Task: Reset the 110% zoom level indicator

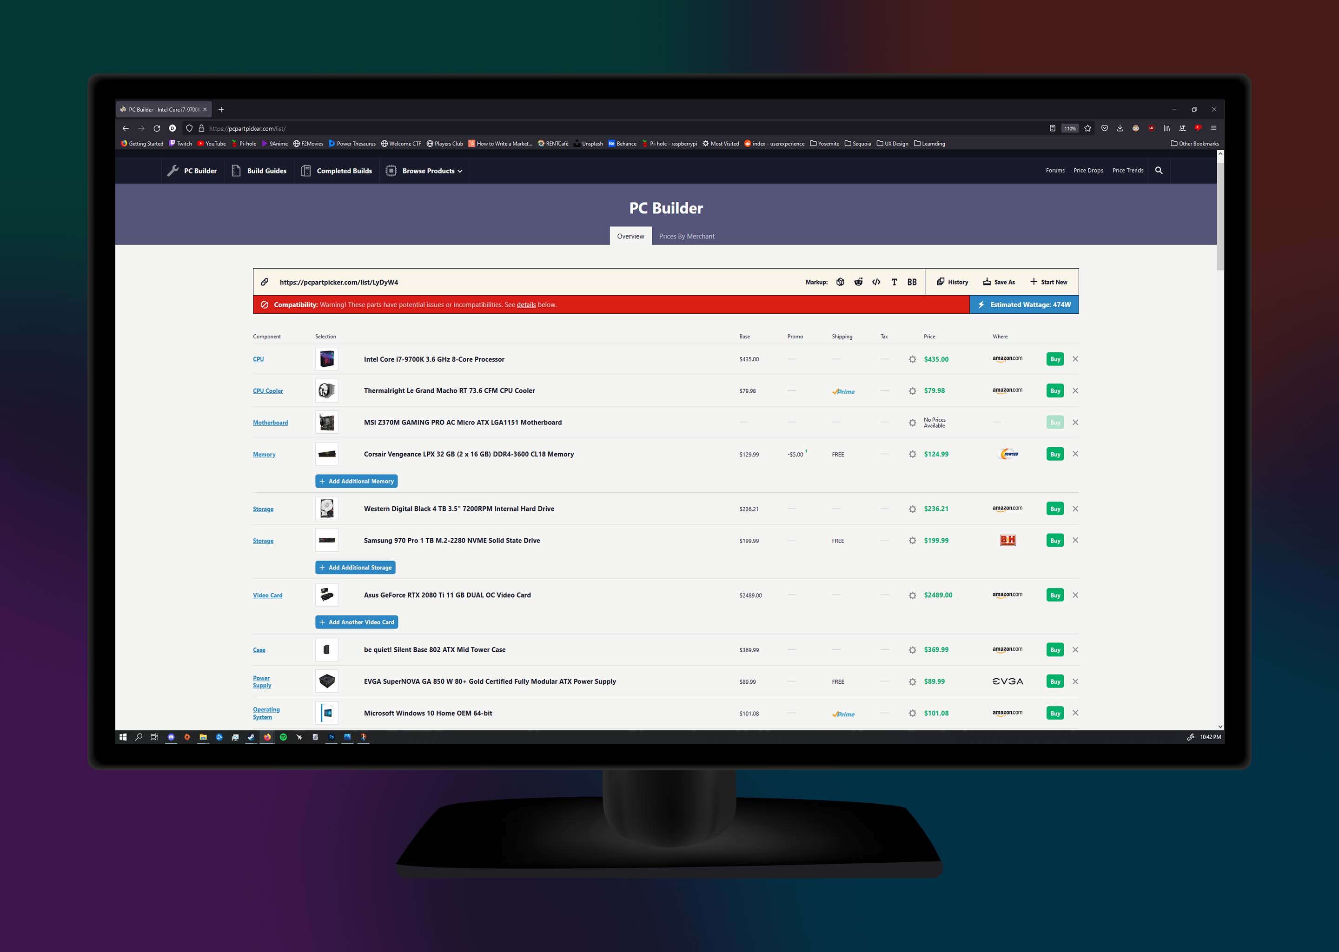Action: tap(1070, 128)
